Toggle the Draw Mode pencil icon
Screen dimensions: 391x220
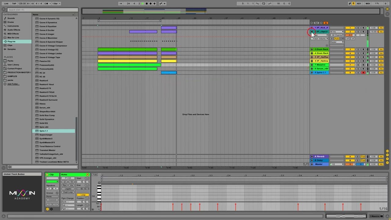point(350,3)
